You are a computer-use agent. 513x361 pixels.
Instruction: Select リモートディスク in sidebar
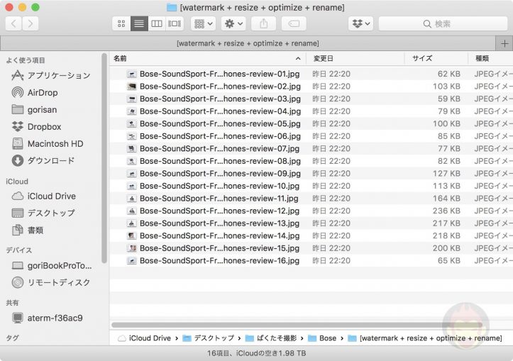tap(50, 282)
